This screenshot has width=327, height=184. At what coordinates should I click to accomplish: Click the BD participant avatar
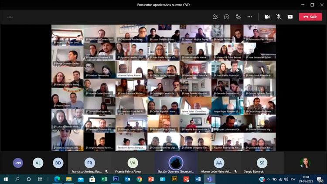[58, 163]
